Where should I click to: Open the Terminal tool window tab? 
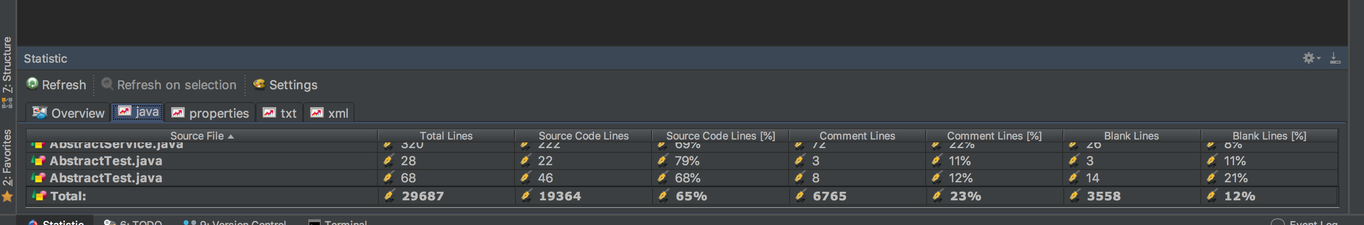click(337, 221)
